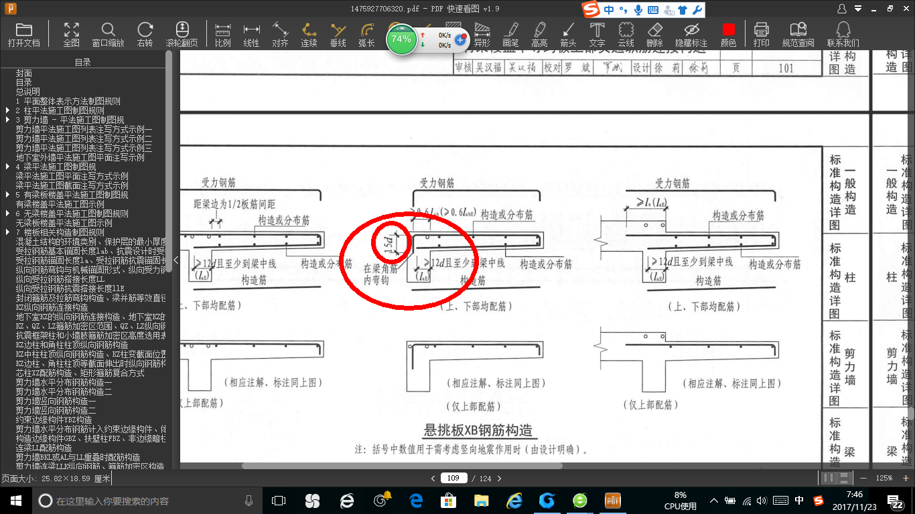The image size is (915, 514).
Task: Go to next page with right arrow
Action: click(498, 478)
